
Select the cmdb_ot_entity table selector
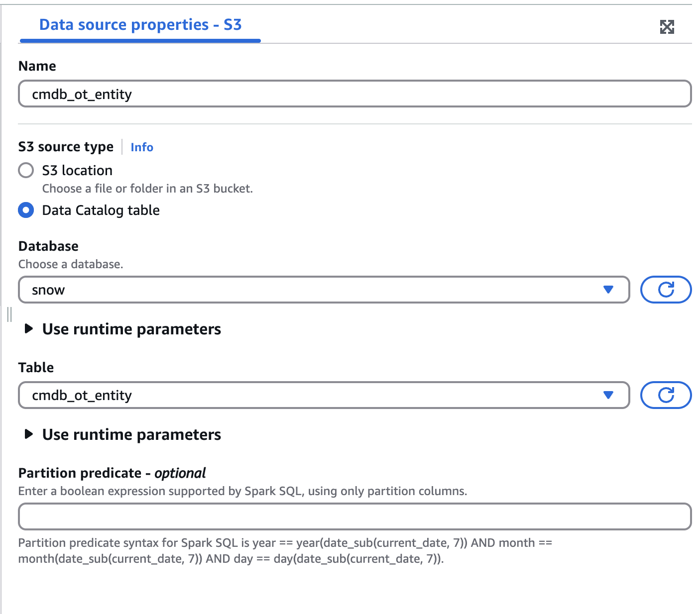click(x=324, y=395)
